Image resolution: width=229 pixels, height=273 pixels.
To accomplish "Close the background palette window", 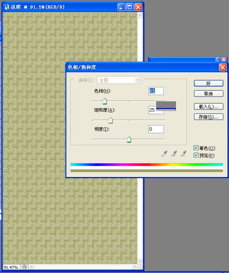I will coord(224,60).
